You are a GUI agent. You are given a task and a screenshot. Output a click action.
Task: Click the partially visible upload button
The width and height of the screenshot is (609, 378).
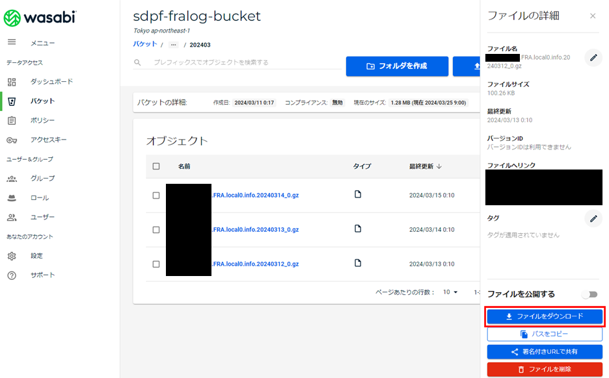(x=467, y=66)
